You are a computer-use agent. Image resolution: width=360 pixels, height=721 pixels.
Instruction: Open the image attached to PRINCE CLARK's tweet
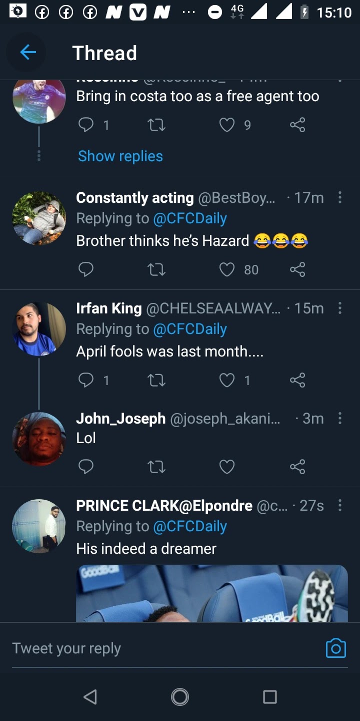click(212, 593)
